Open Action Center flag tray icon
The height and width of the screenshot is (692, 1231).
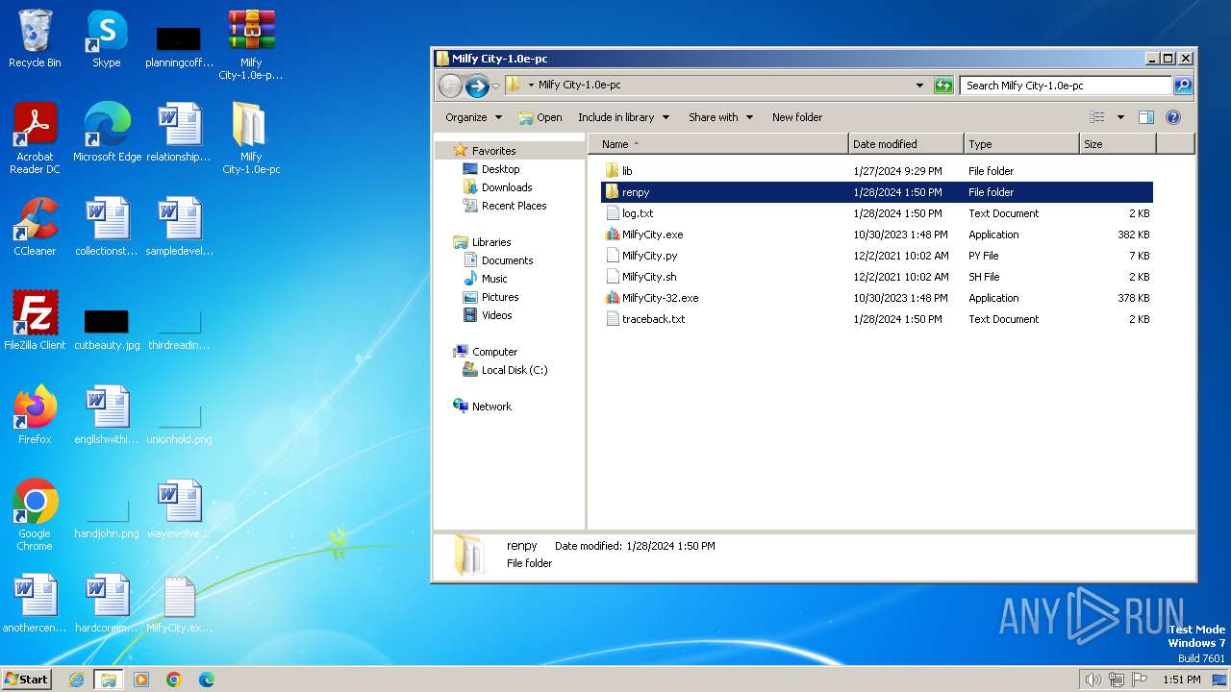[1141, 680]
